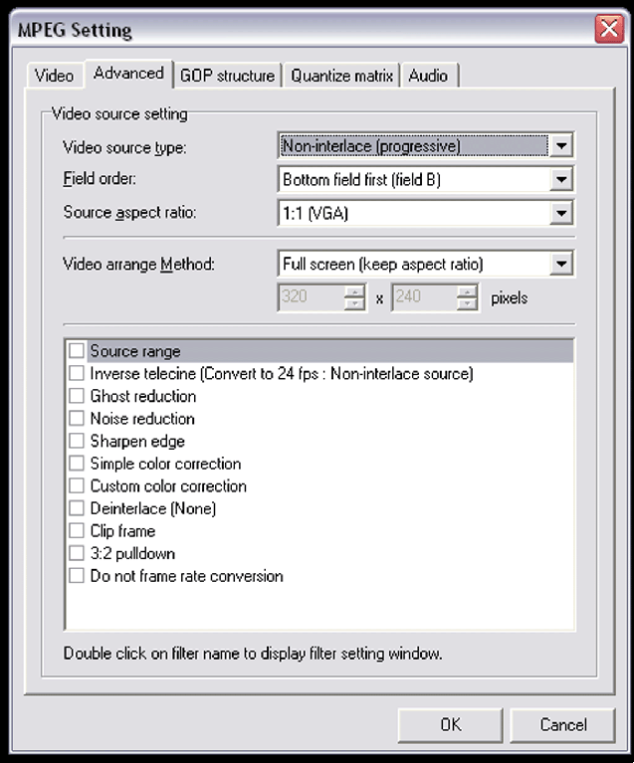Toggle the Noise reduction checkbox

tap(77, 418)
